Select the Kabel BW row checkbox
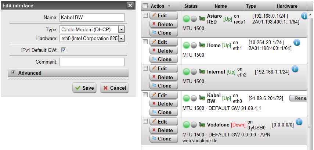Screen dimensions: 314x150 145,94
